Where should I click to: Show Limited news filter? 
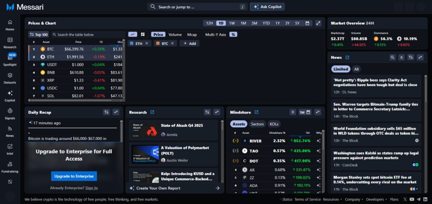pyautogui.click(x=341, y=69)
